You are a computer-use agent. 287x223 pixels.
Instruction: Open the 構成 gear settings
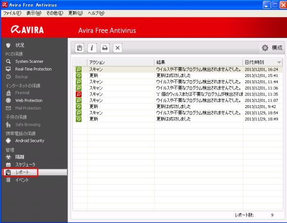(x=272, y=48)
